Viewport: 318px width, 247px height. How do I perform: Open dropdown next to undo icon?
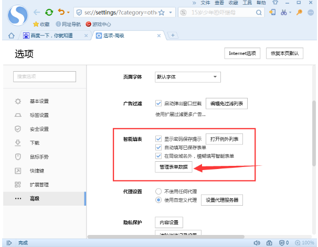coord(68,13)
